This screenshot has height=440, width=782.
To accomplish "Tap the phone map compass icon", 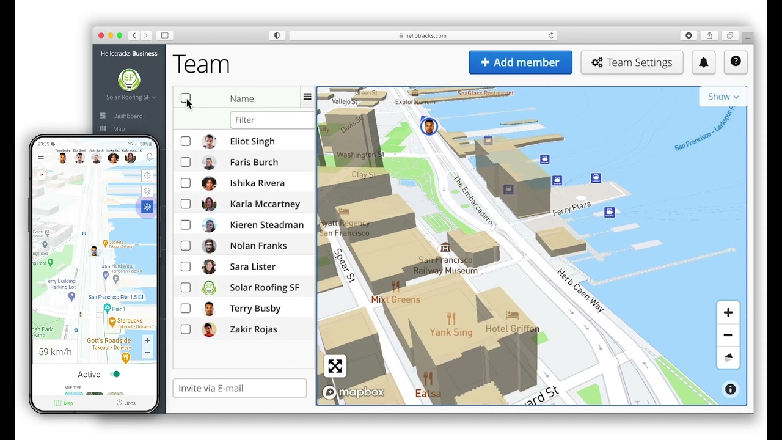I will pos(41,174).
